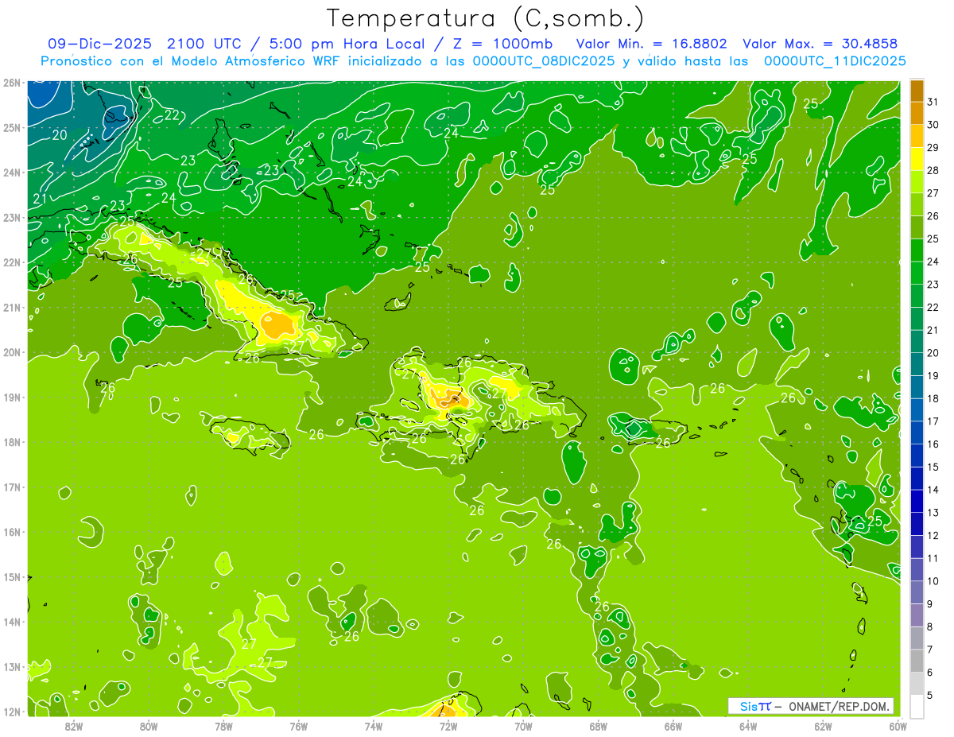
Task: Select the lime swatch between 26 and 27
Action: tap(917, 204)
